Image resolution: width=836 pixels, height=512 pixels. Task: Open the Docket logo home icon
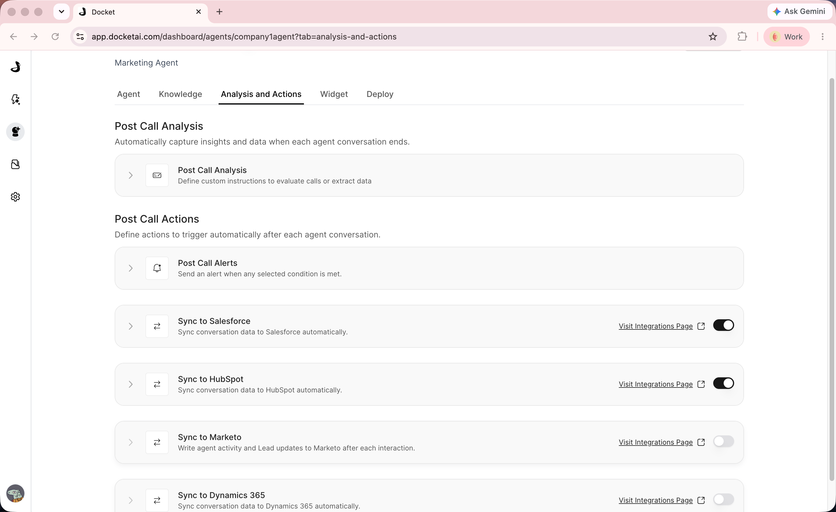(x=15, y=67)
